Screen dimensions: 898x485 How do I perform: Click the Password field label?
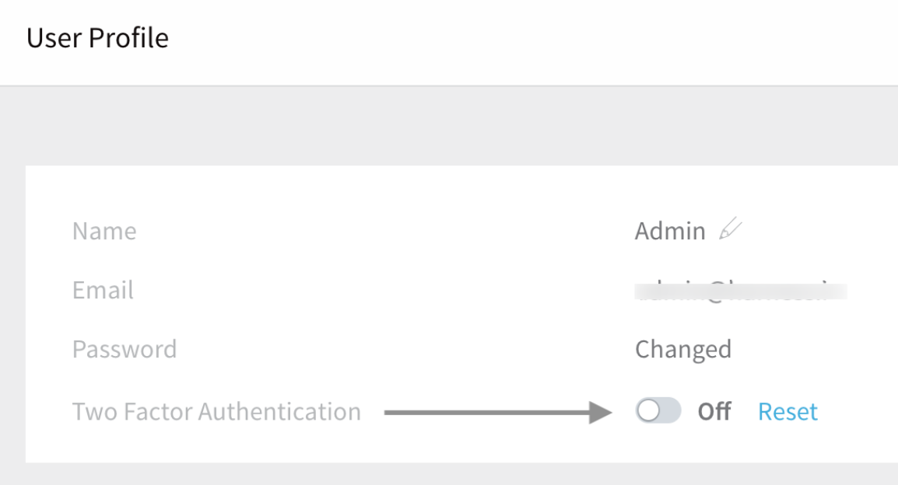point(125,349)
